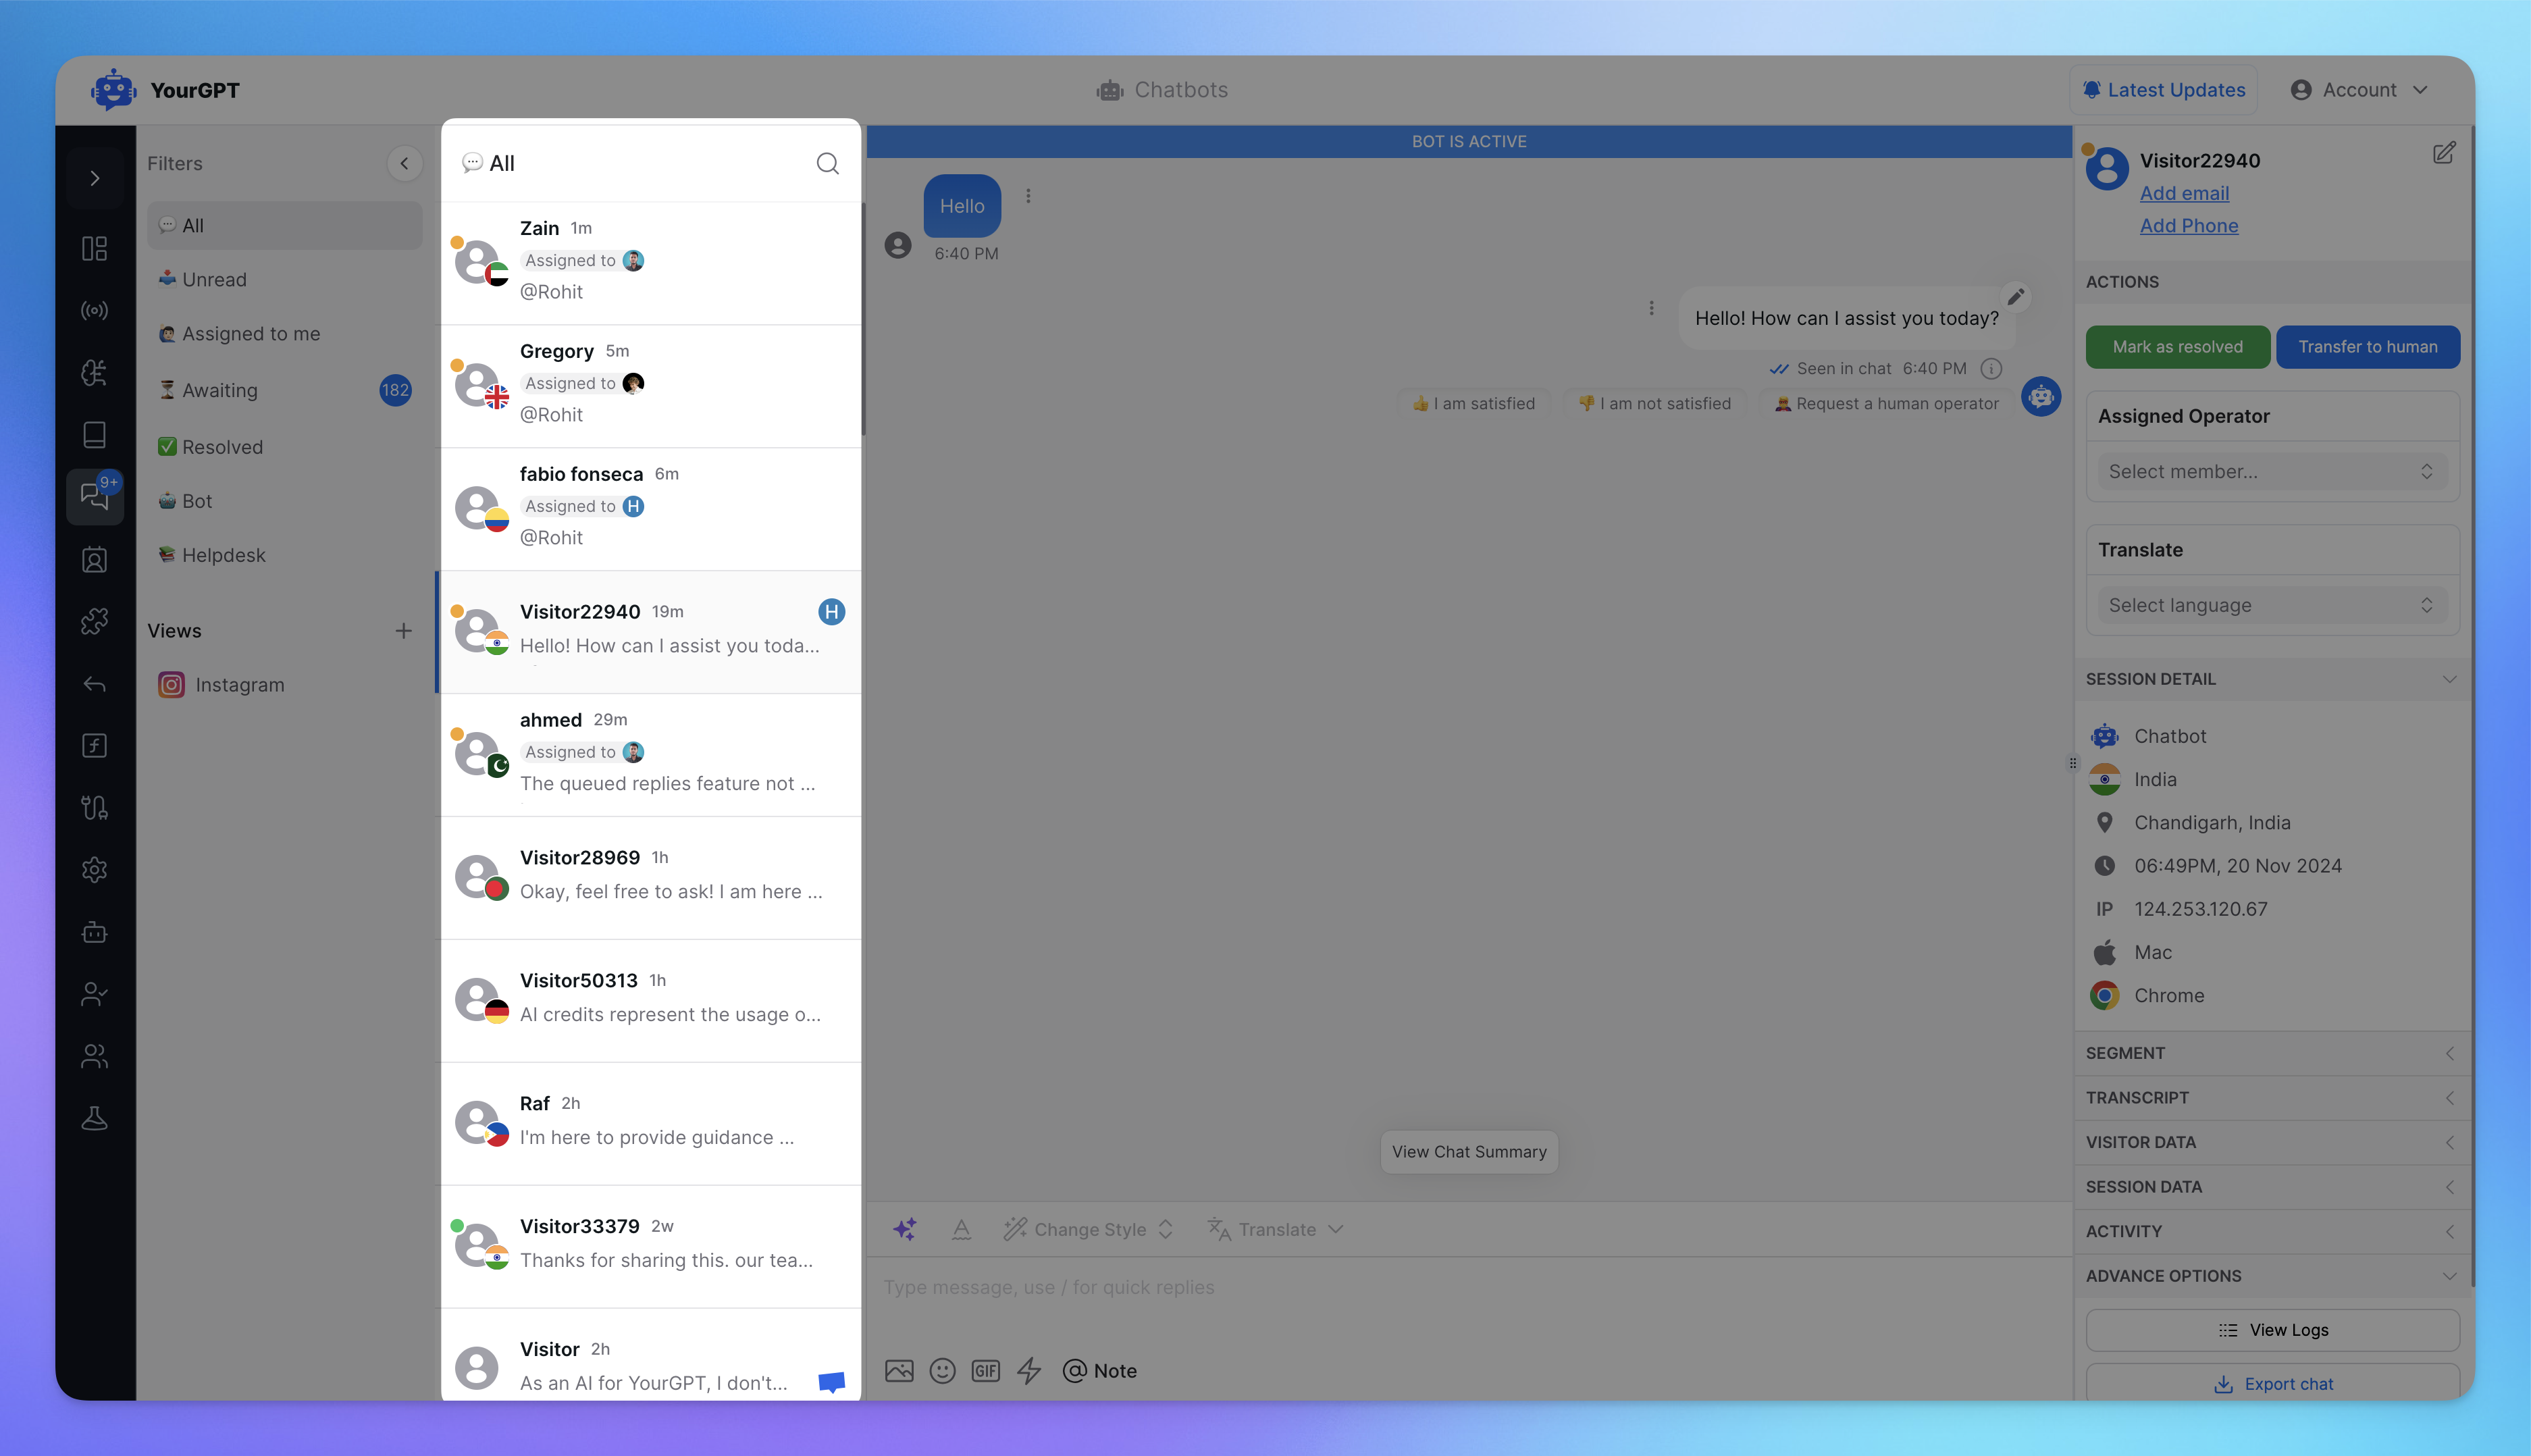Click Mark as resolved button
This screenshot has height=1456, width=2531.
tap(2177, 347)
